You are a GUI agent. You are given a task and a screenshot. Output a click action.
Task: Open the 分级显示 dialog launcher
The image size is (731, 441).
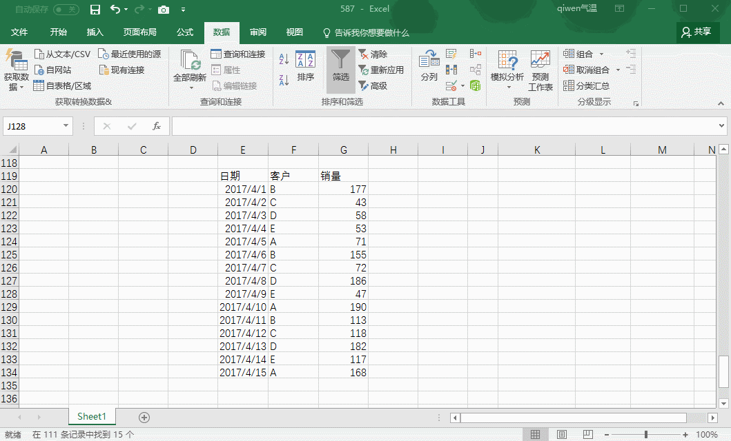pyautogui.click(x=636, y=103)
